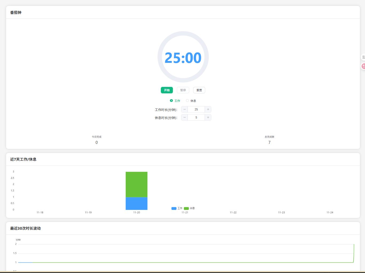Click the 11-22 axis date label
The image size is (365, 273).
click(x=233, y=213)
